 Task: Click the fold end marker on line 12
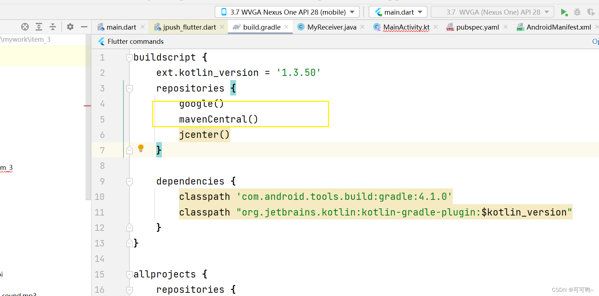129,228
